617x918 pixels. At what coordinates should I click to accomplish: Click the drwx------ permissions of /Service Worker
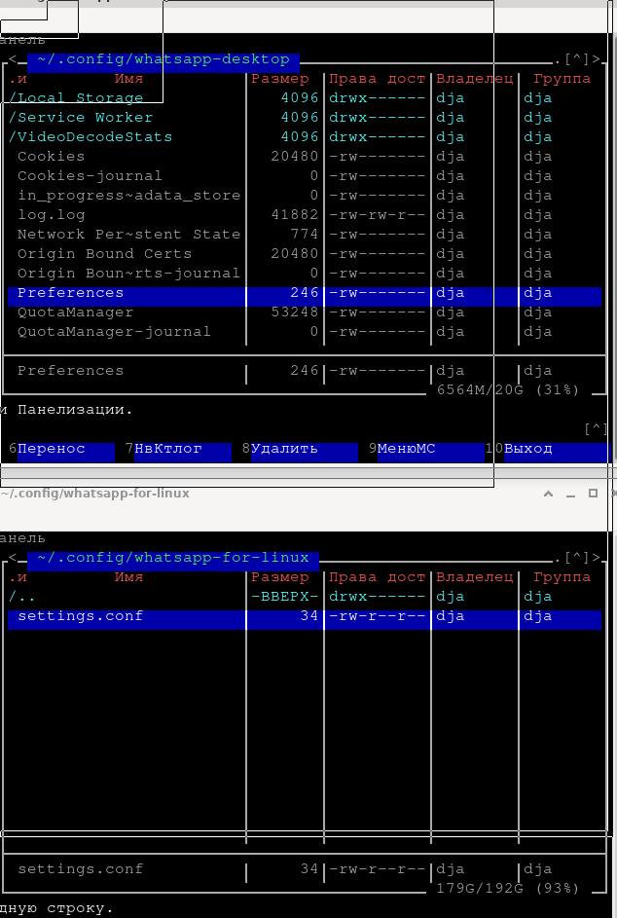coord(377,117)
